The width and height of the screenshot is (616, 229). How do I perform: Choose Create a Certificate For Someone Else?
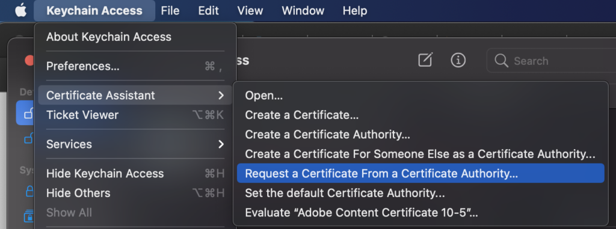pos(420,154)
